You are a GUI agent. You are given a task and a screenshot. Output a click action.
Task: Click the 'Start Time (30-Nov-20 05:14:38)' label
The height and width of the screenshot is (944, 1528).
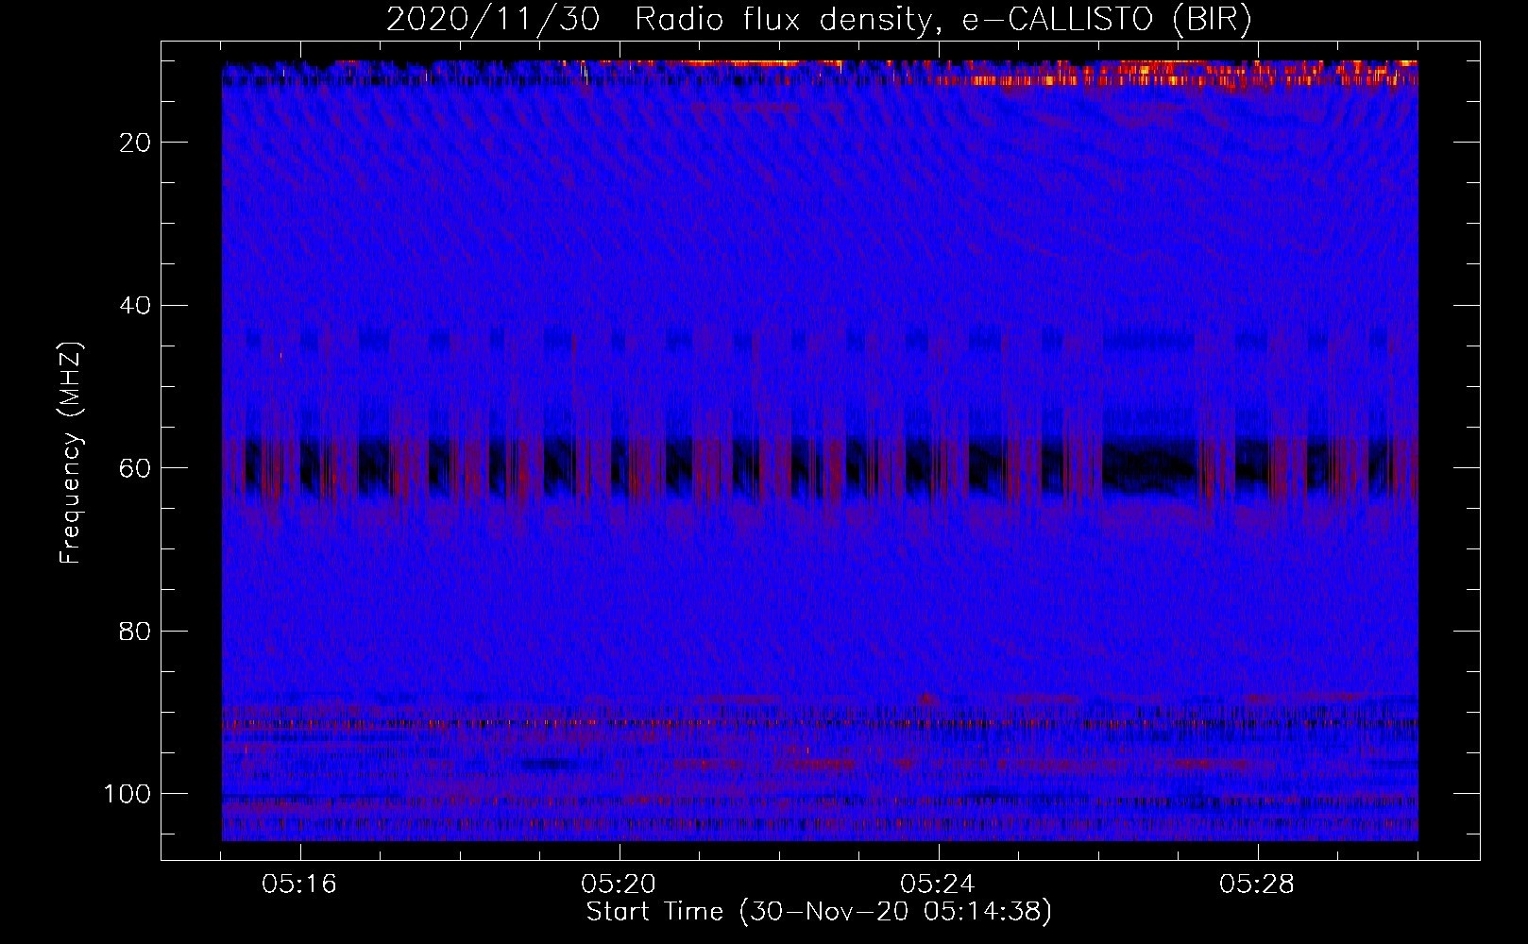819,912
